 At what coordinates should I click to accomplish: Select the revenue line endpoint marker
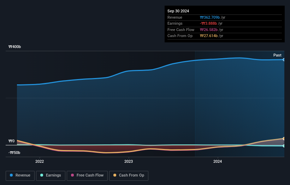tap(284, 60)
